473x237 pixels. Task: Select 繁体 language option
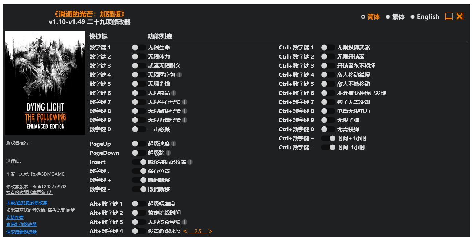click(x=395, y=17)
